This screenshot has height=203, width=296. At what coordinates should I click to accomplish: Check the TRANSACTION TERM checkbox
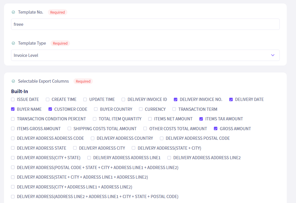click(174, 109)
